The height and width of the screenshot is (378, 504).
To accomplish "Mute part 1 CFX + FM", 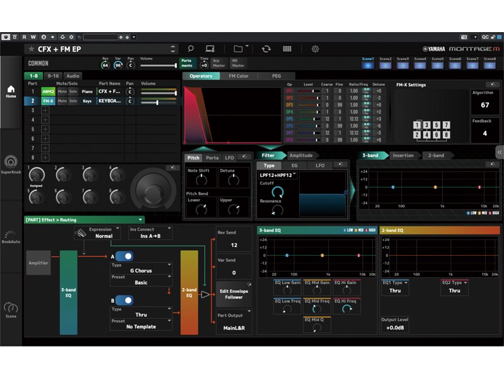I will (62, 91).
